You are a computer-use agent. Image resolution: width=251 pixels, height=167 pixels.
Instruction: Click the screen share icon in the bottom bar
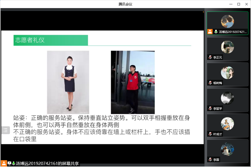point(9,163)
